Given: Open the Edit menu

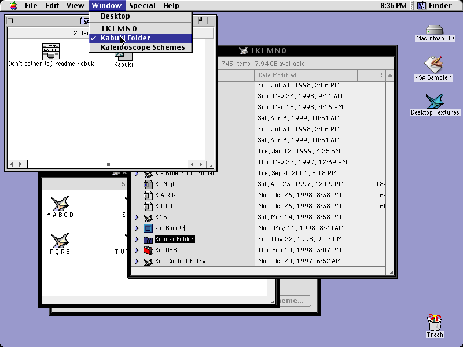Looking at the screenshot, I should pos(52,6).
